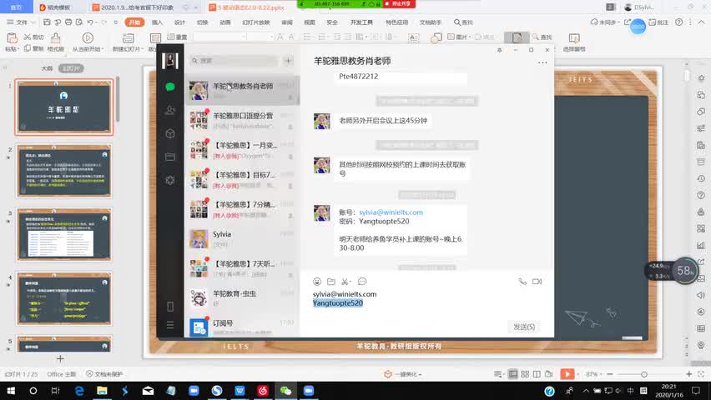The height and width of the screenshot is (400, 711).
Task: Open WeChat file folder sidebar icon
Action: (170, 157)
